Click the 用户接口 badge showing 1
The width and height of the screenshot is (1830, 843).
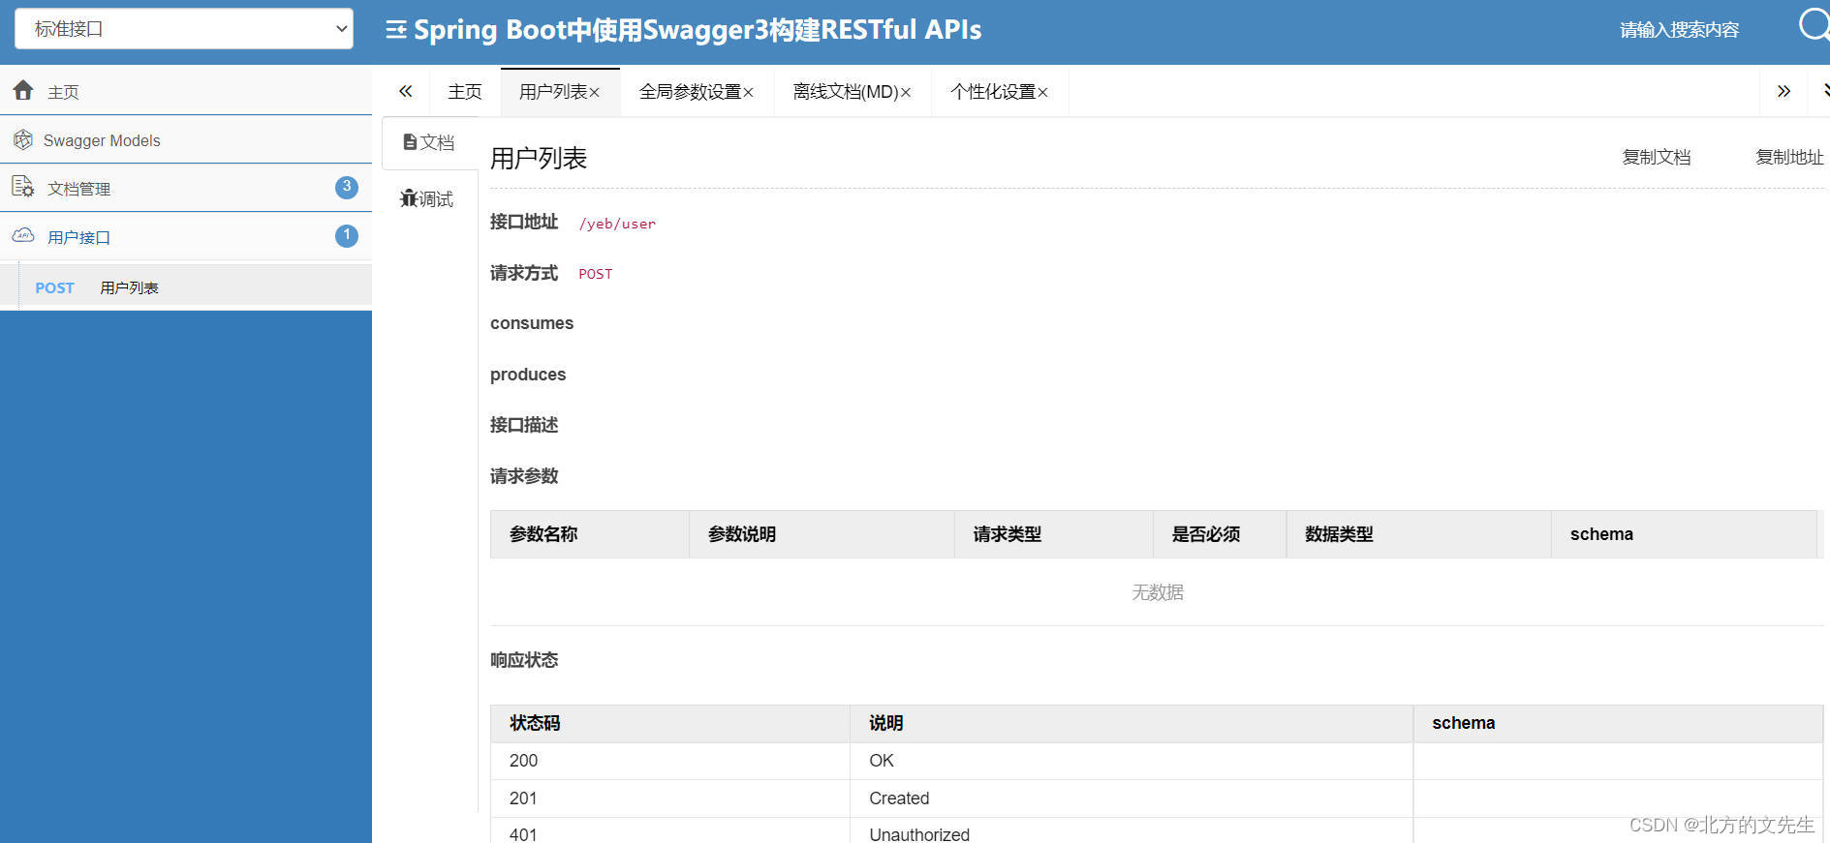347,235
